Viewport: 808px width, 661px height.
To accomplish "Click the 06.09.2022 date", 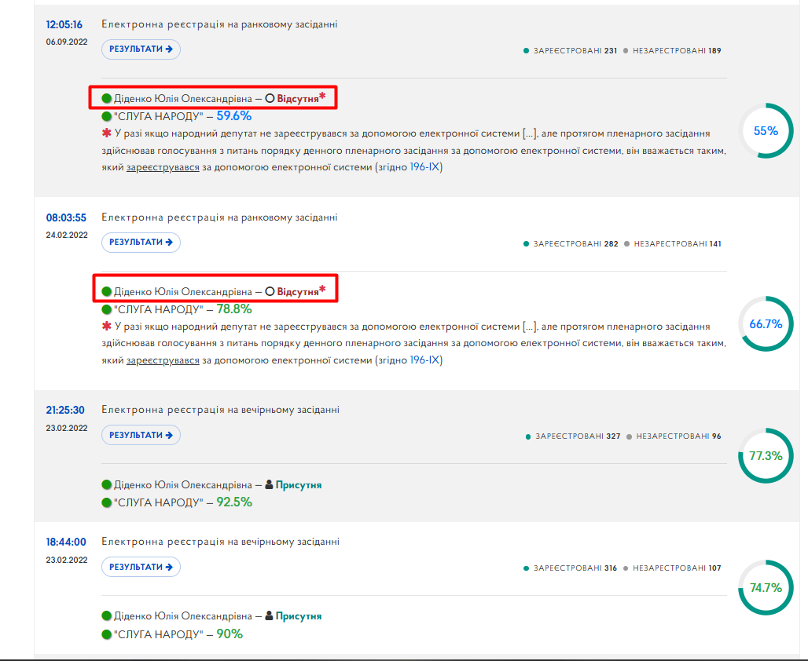I will (x=67, y=42).
